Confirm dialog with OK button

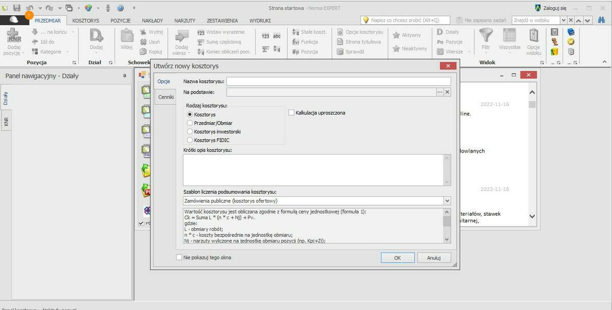pos(397,258)
